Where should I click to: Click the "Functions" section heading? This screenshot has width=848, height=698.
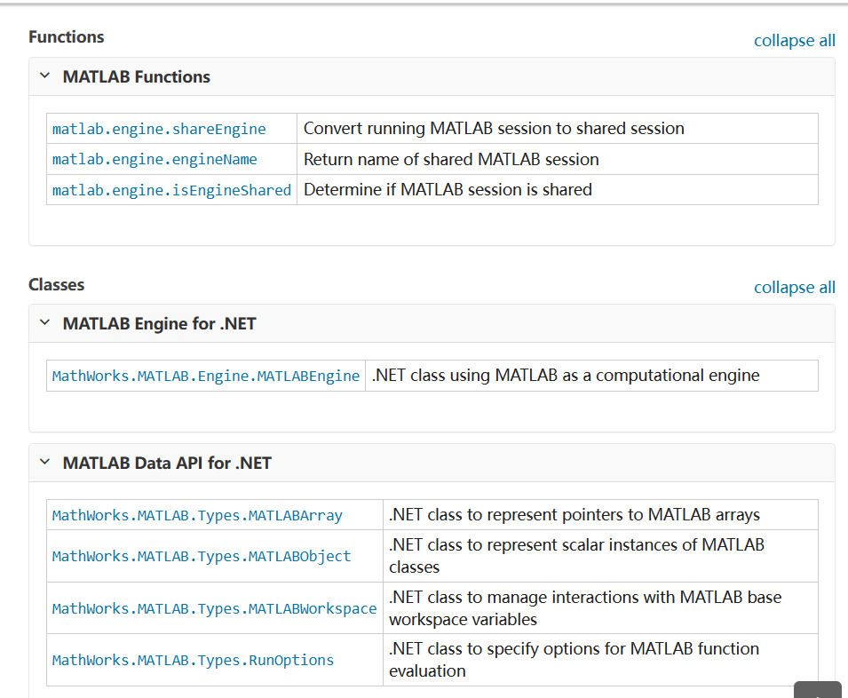[66, 36]
